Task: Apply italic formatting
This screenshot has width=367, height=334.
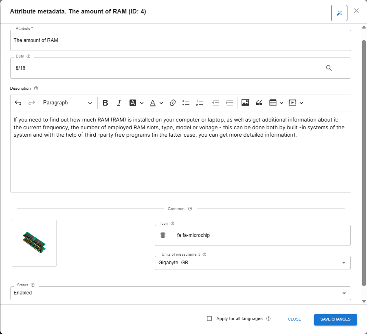Action: (119, 103)
